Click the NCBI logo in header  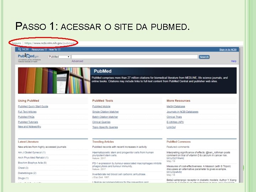tap(23, 49)
